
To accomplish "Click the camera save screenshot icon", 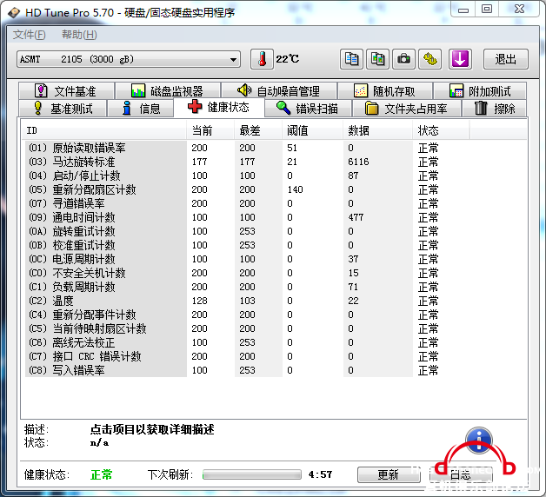I will coord(404,59).
